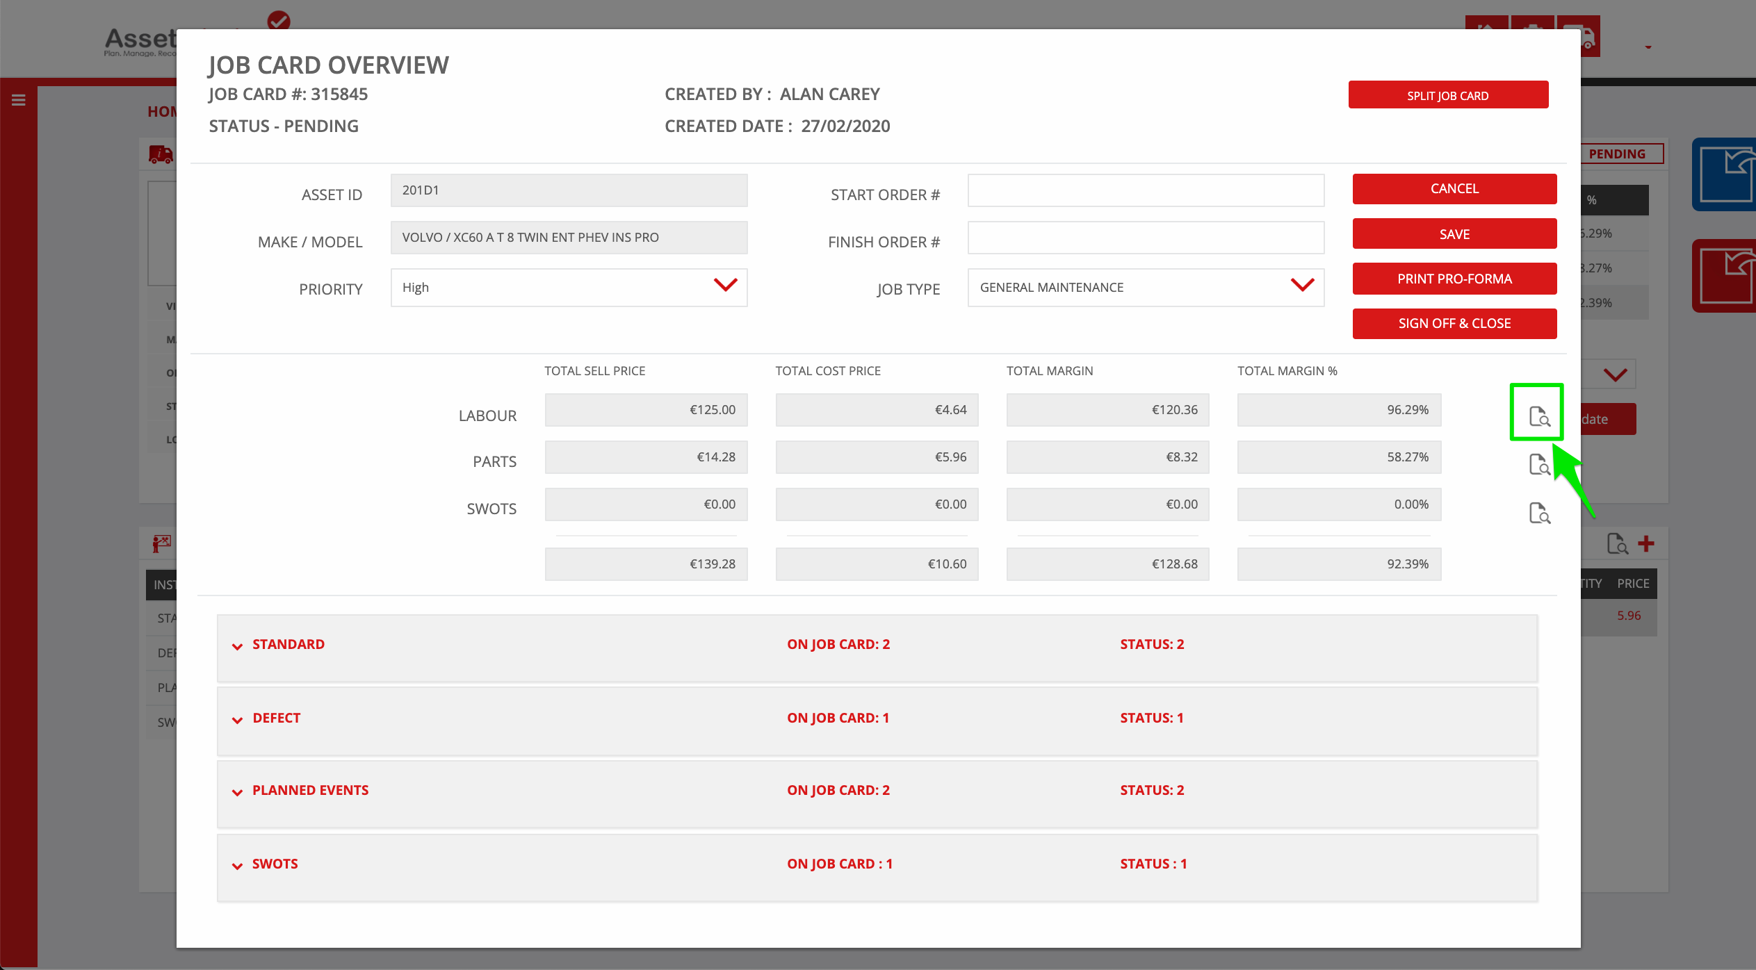Click the Finish Order # field
The width and height of the screenshot is (1756, 970).
pos(1146,237)
